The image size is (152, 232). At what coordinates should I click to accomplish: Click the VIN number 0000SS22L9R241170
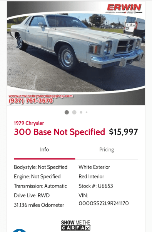tap(104, 203)
